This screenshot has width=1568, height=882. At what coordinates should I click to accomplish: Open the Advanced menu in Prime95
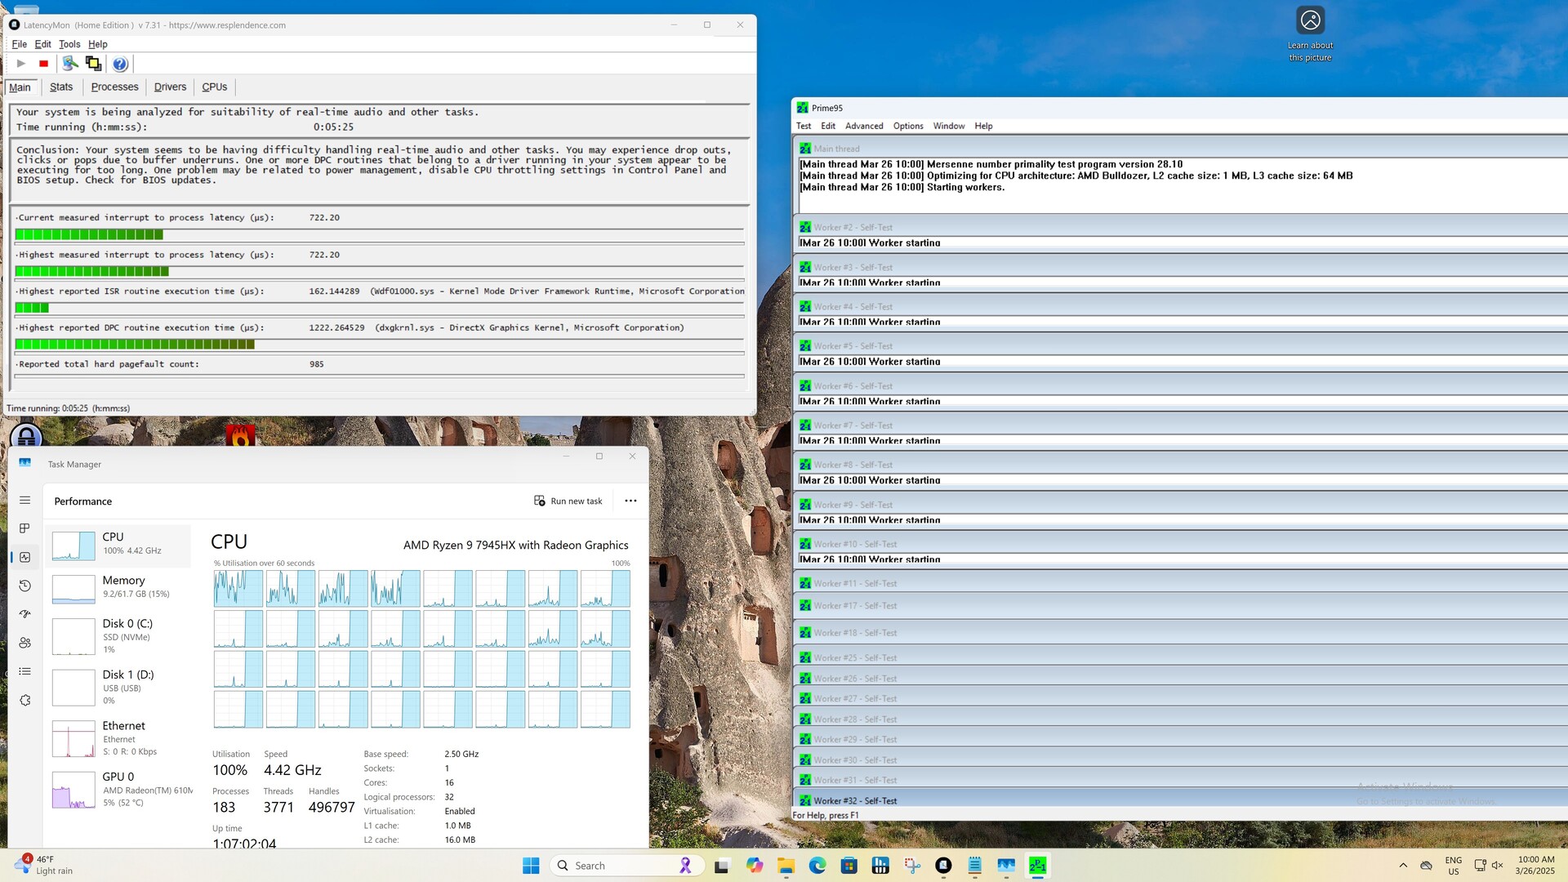tap(863, 126)
